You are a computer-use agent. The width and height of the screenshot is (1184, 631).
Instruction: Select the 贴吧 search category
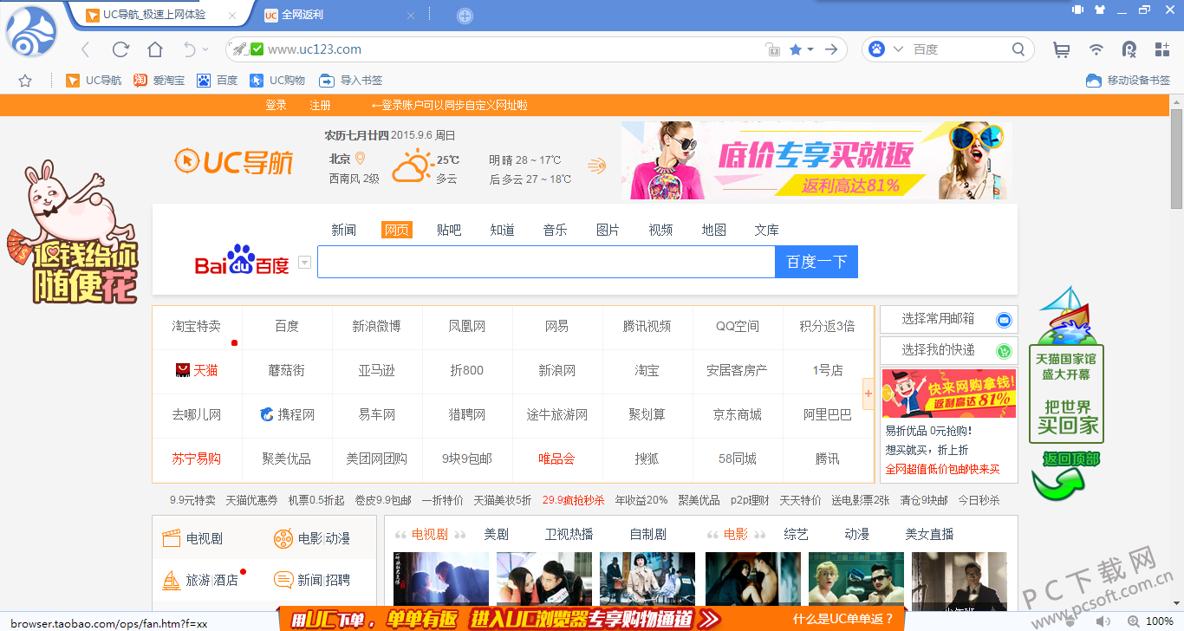click(449, 230)
